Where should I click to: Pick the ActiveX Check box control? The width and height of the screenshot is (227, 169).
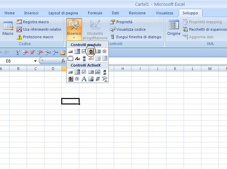(84, 72)
